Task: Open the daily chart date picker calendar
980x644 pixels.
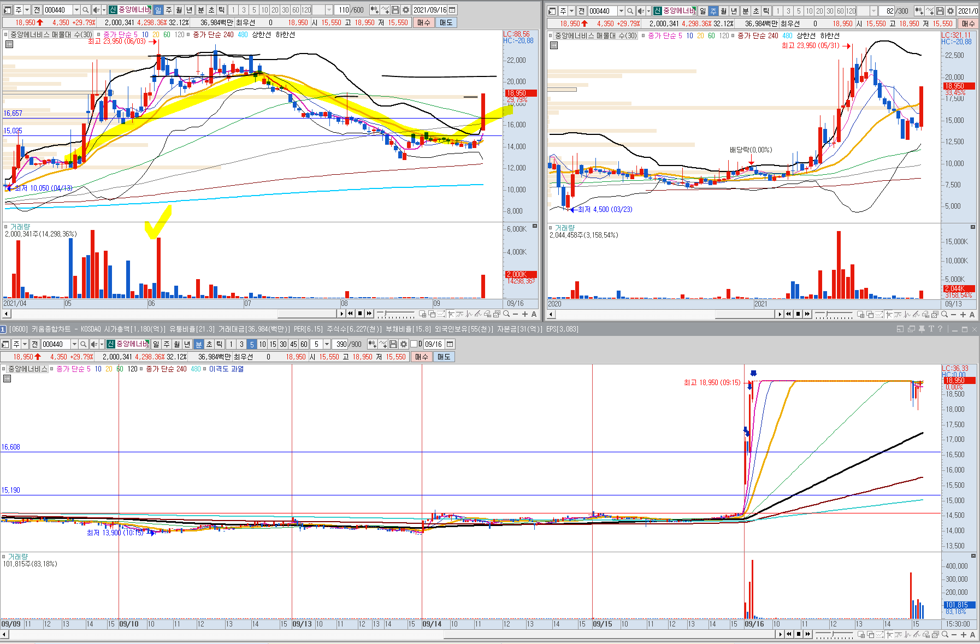Action: pos(452,10)
